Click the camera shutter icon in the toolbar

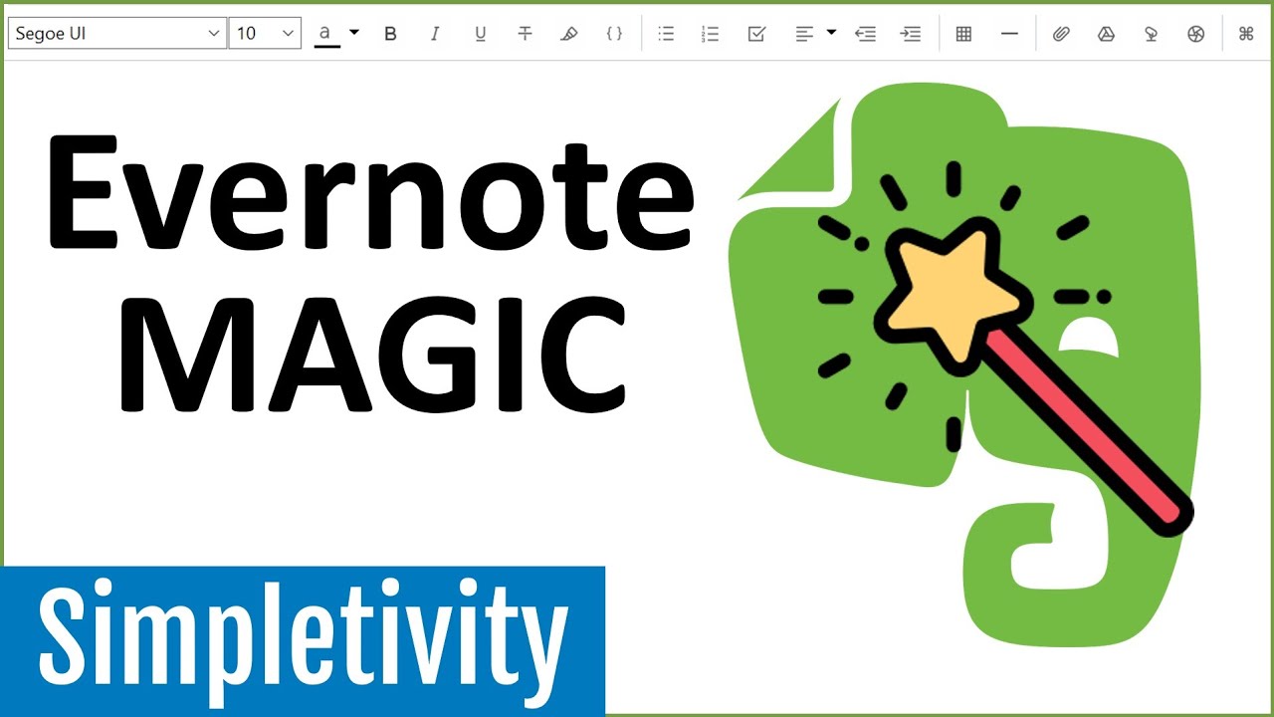pyautogui.click(x=1196, y=34)
